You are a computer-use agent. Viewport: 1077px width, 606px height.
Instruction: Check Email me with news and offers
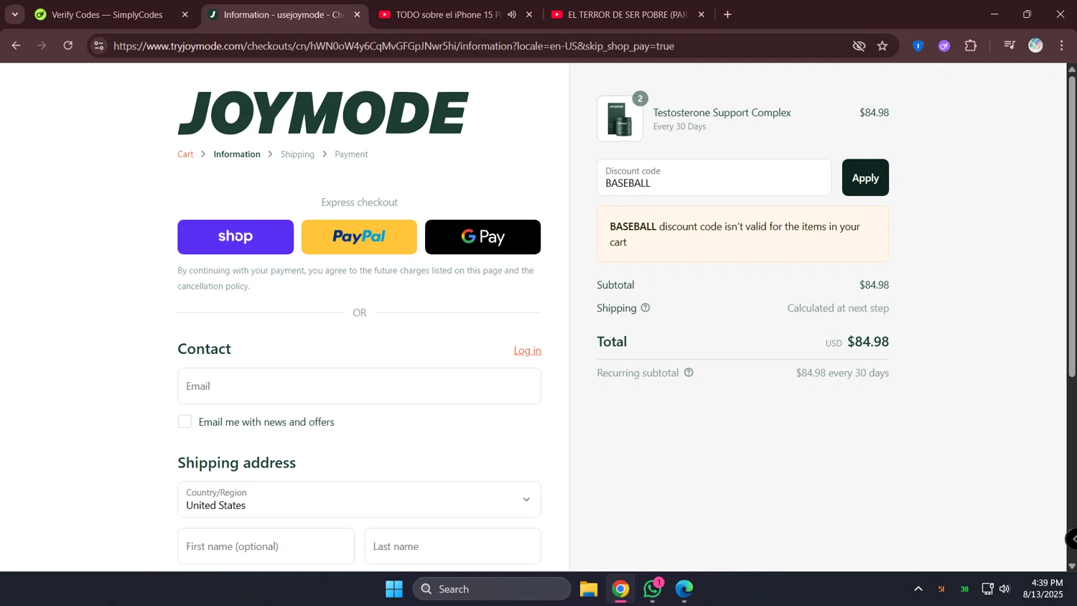(185, 421)
